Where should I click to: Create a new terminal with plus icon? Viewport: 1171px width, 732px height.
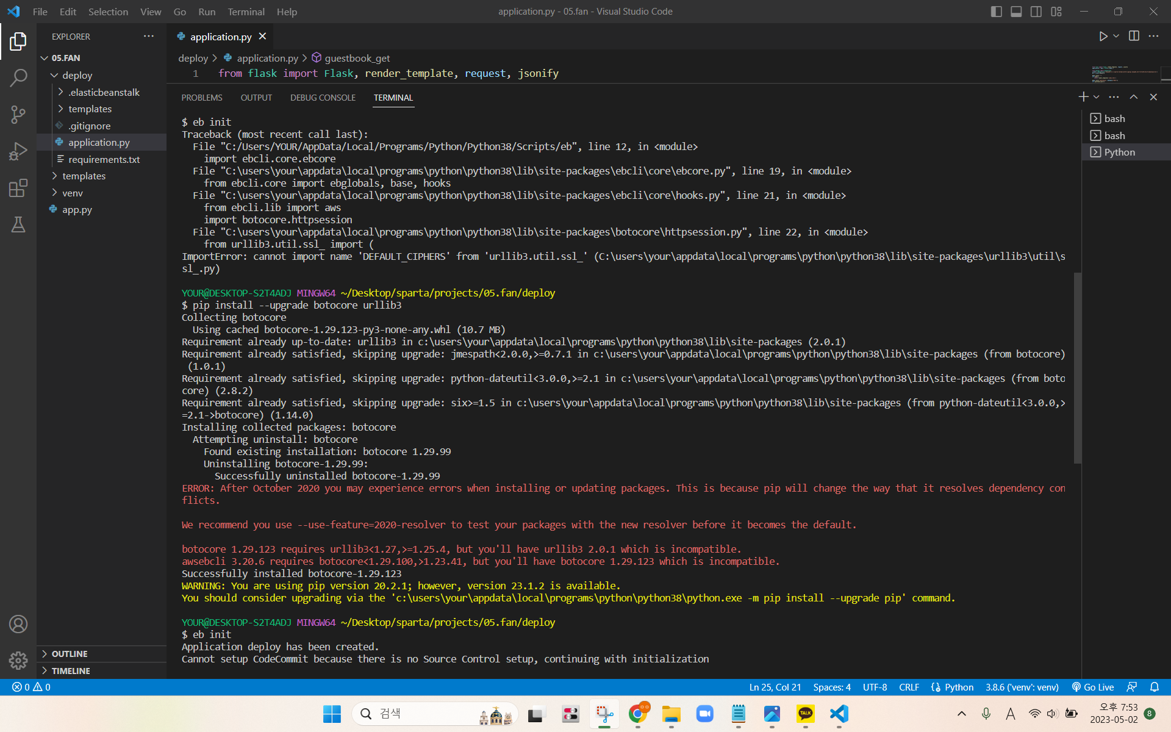[1083, 97]
